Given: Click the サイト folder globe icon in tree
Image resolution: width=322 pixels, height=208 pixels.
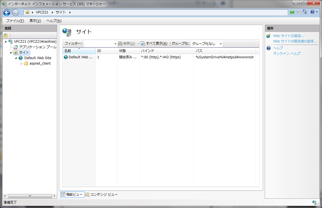Looking at the screenshot, I should pos(16,52).
